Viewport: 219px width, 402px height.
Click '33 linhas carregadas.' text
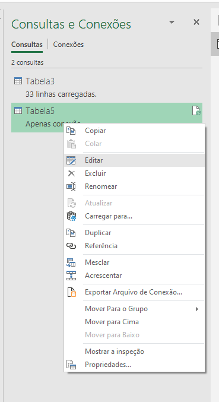coord(61,94)
